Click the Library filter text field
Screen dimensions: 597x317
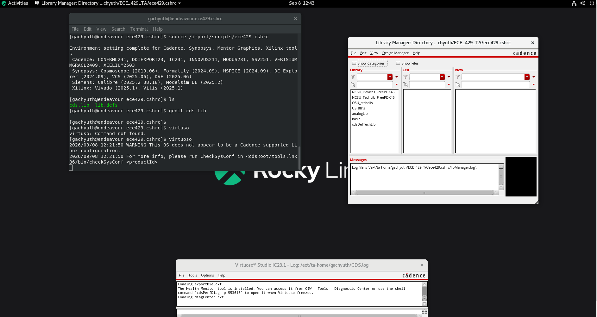(x=372, y=77)
